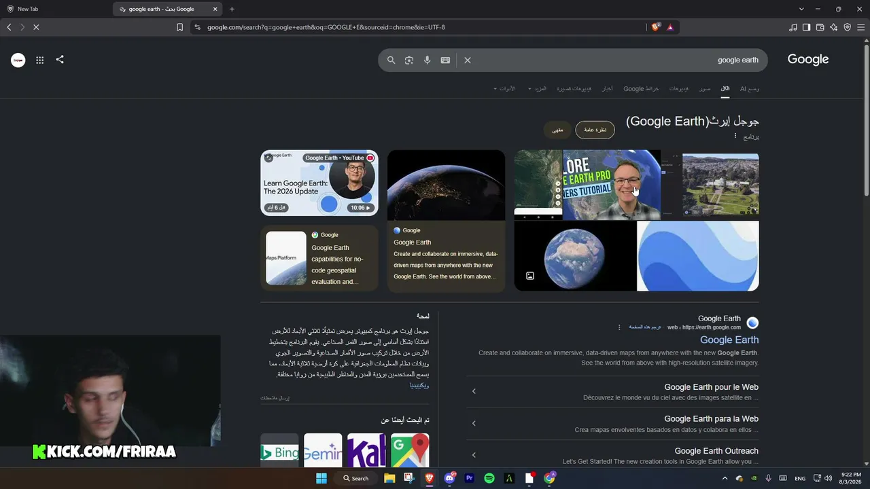This screenshot has height=489, width=870.
Task: Open the Windows Start menu
Action: (x=321, y=478)
